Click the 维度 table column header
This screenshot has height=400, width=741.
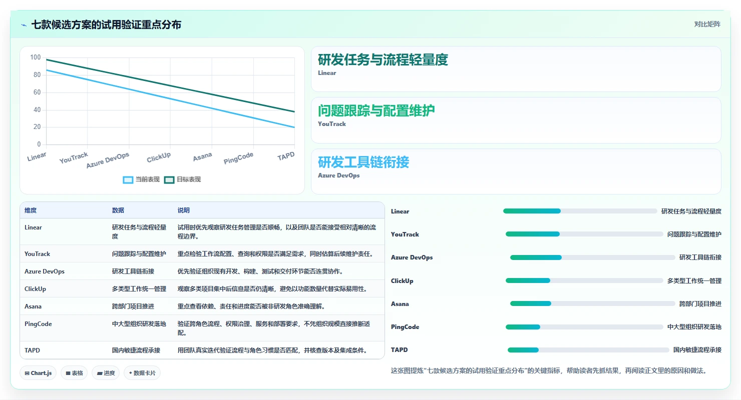(x=31, y=210)
